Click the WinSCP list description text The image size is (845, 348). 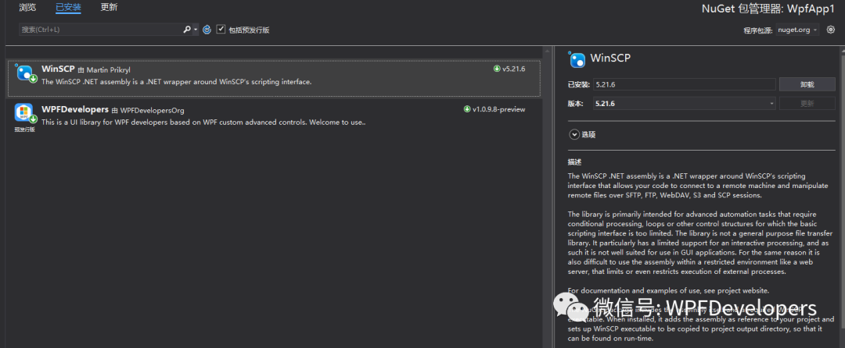pos(176,82)
